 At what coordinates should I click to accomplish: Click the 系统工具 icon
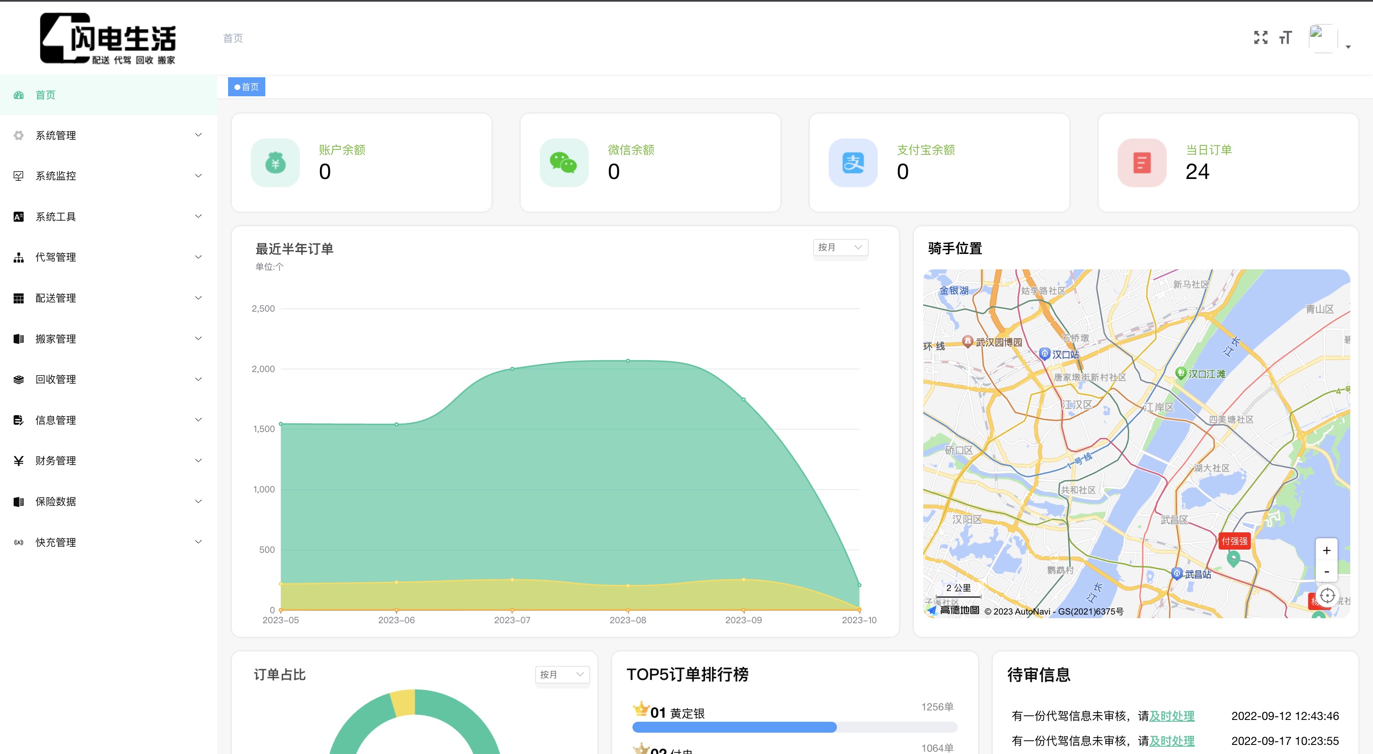point(19,217)
